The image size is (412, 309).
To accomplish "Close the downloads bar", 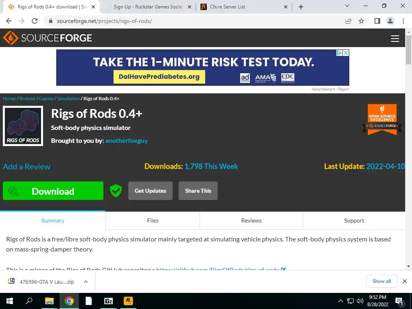I will click(x=405, y=281).
